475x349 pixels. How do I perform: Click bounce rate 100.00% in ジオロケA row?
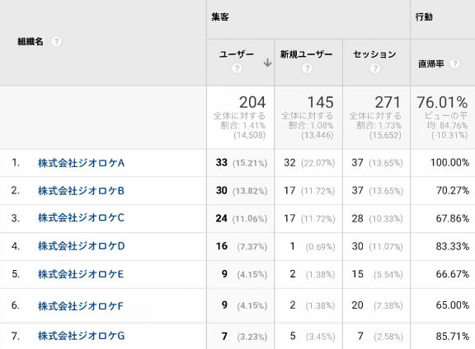pyautogui.click(x=450, y=163)
